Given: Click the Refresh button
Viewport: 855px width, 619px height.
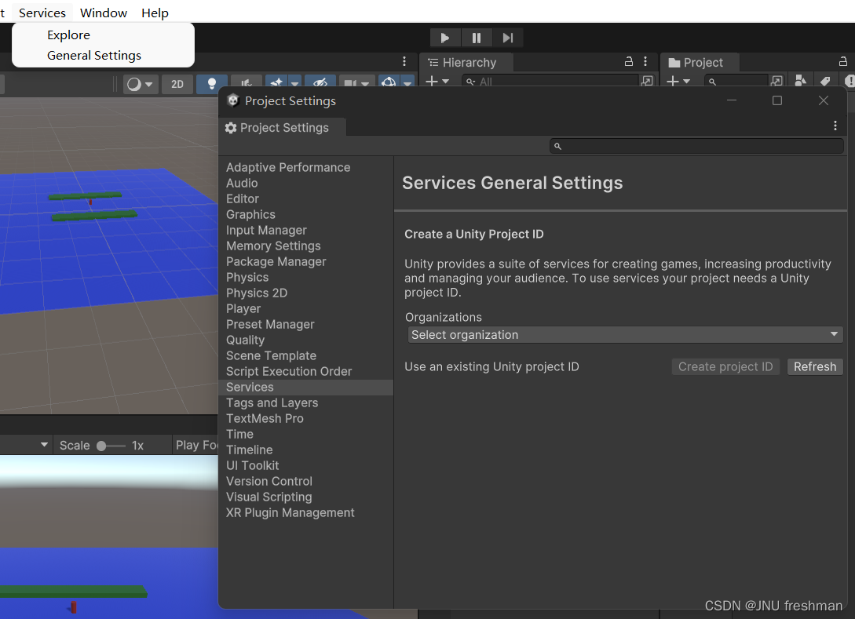Looking at the screenshot, I should click(x=815, y=366).
